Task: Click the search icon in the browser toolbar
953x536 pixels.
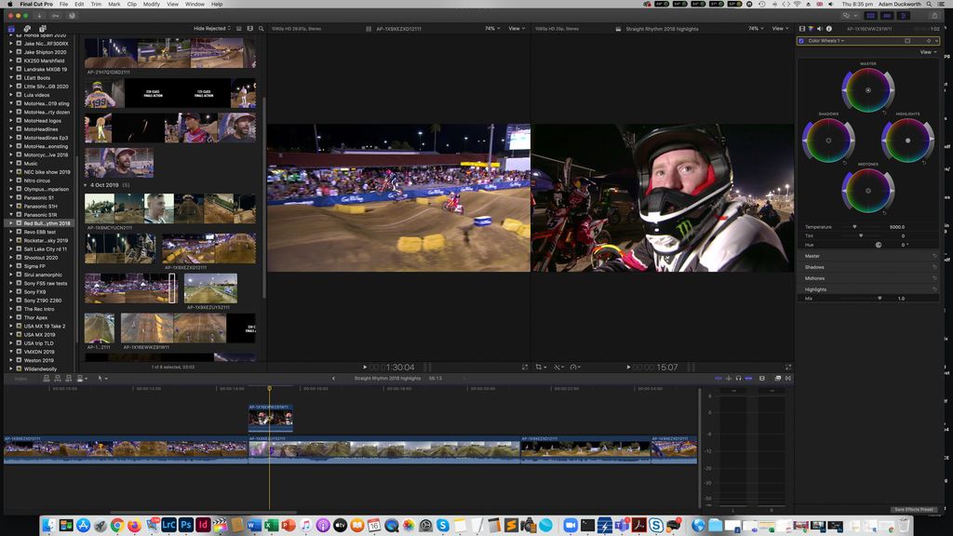Action: click(x=261, y=29)
